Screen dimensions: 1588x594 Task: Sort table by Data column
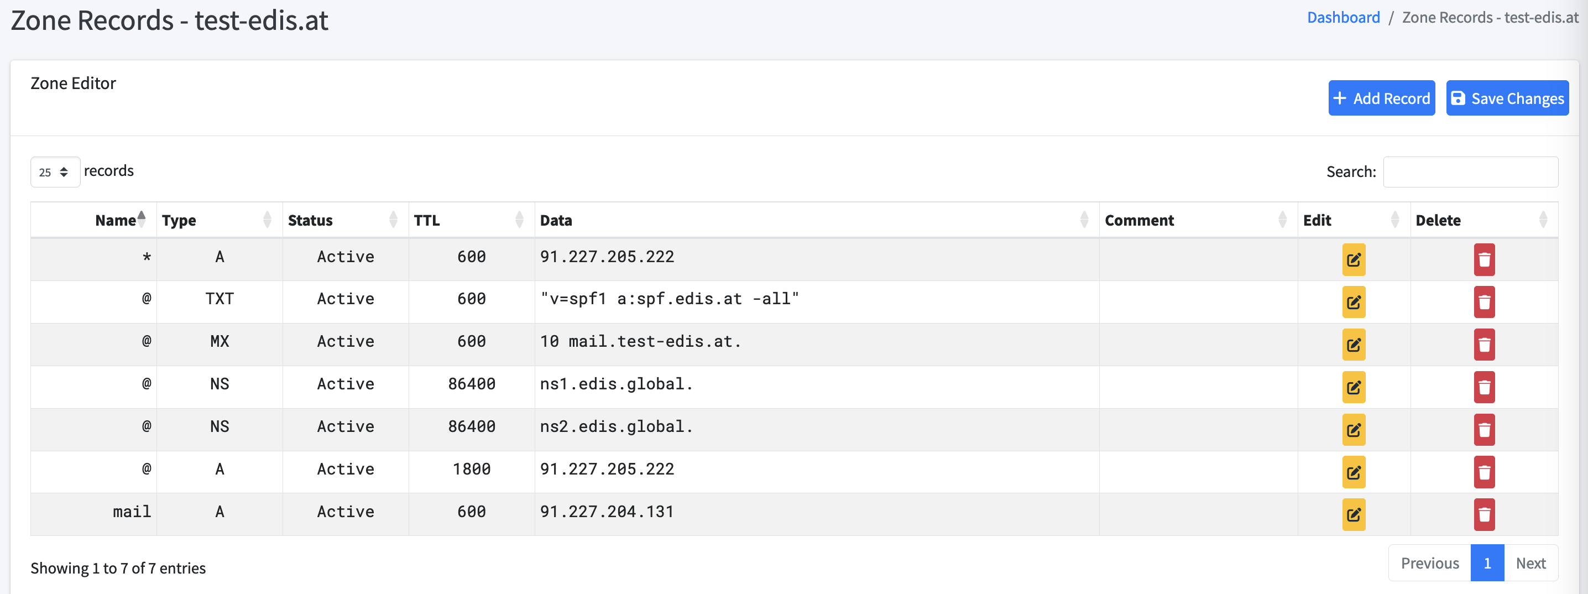(x=817, y=220)
